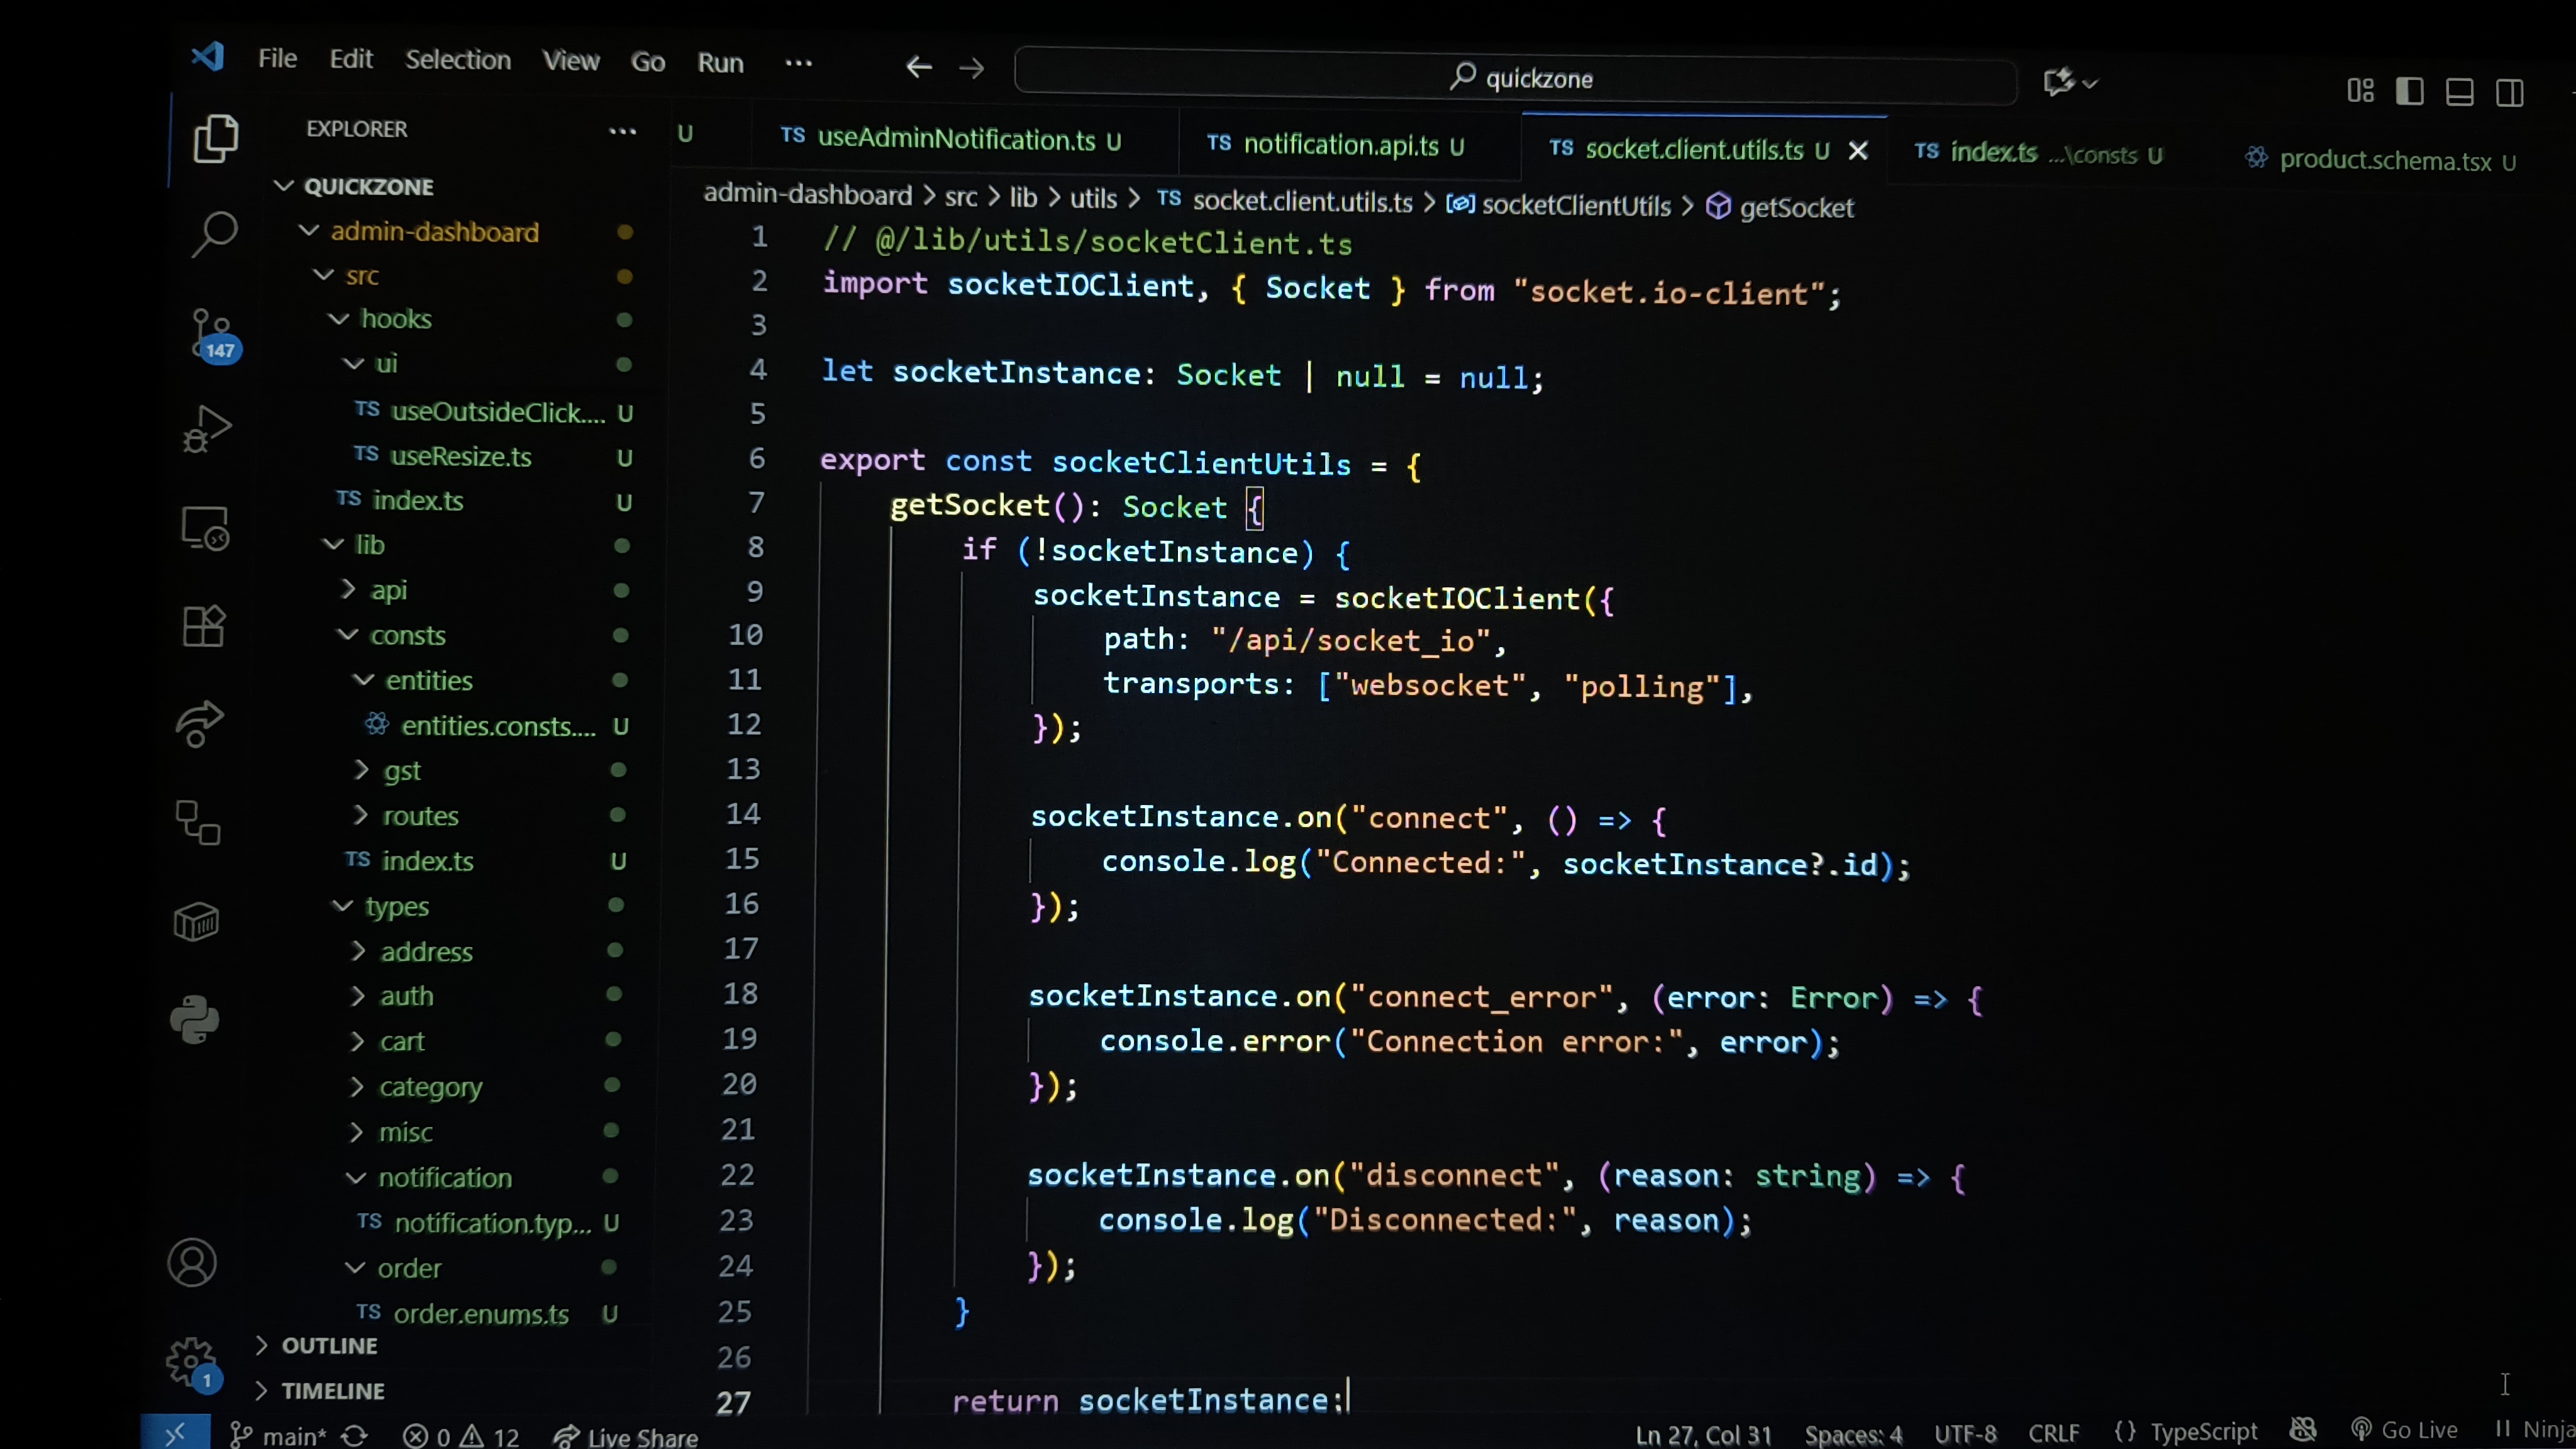Open useResize.ts in the explorer
The width and height of the screenshot is (2576, 1449).
pyautogui.click(x=460, y=457)
